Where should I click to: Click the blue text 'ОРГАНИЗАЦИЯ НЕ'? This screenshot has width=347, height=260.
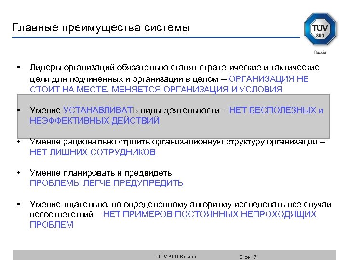[x=268, y=78]
